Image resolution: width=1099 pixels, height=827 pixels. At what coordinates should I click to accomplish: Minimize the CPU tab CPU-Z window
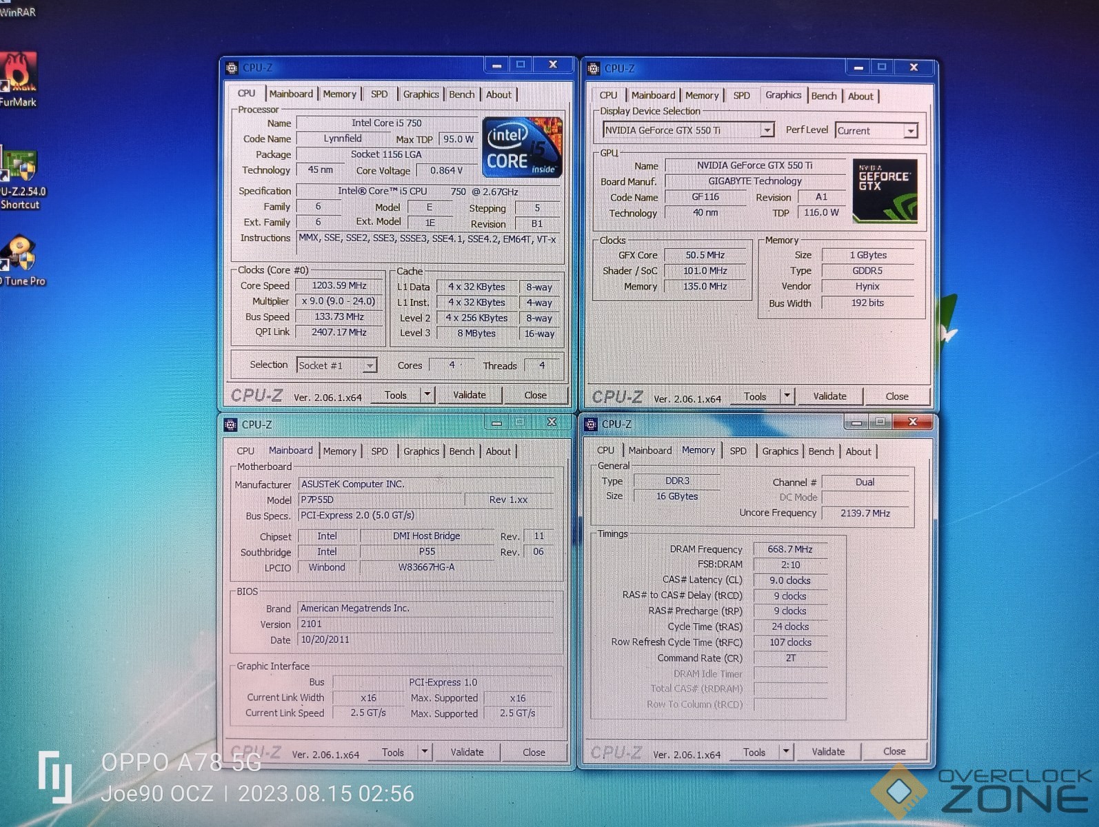(496, 65)
